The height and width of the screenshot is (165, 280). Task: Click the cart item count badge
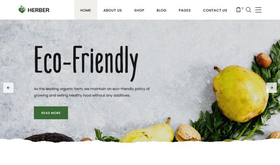click(242, 8)
